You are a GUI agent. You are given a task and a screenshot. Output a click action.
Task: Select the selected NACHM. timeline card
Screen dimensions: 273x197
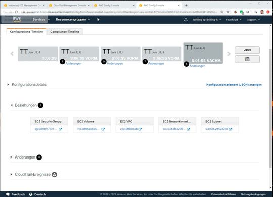click(203, 53)
